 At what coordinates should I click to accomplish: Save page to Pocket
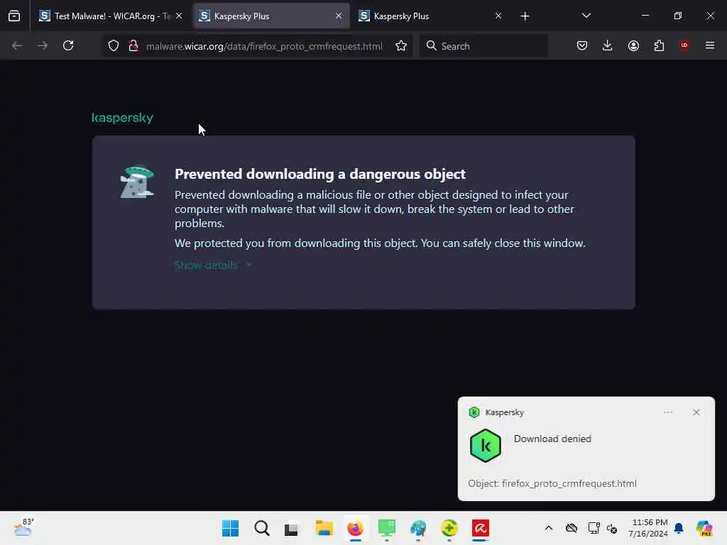[x=582, y=45]
